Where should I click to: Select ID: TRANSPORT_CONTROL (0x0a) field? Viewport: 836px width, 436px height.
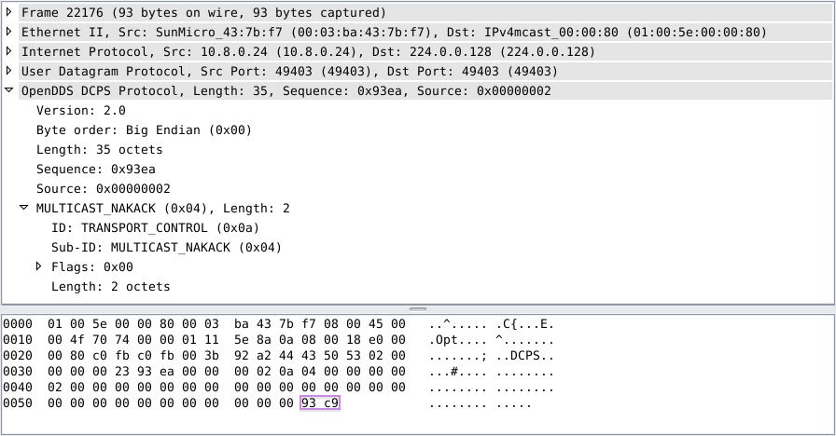click(155, 228)
